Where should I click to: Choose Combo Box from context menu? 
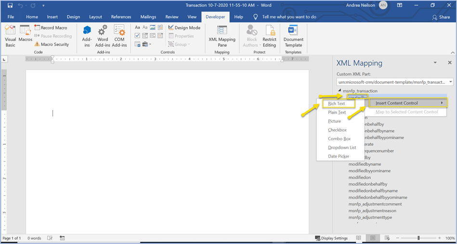tap(339, 139)
